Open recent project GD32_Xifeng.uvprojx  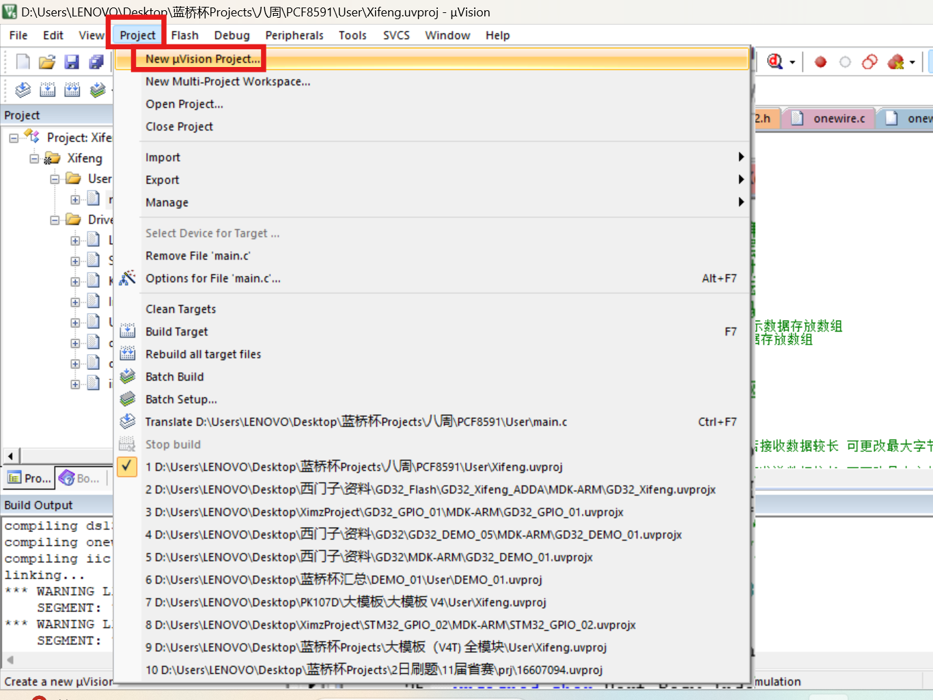(432, 489)
